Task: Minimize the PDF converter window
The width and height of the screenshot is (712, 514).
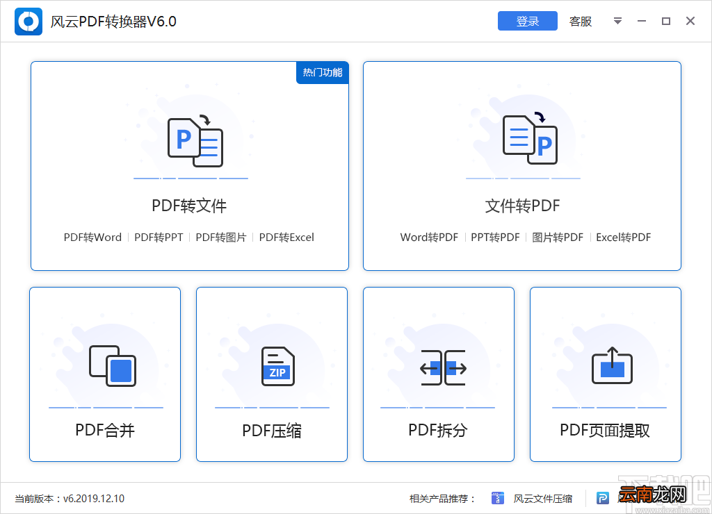Action: [642, 21]
